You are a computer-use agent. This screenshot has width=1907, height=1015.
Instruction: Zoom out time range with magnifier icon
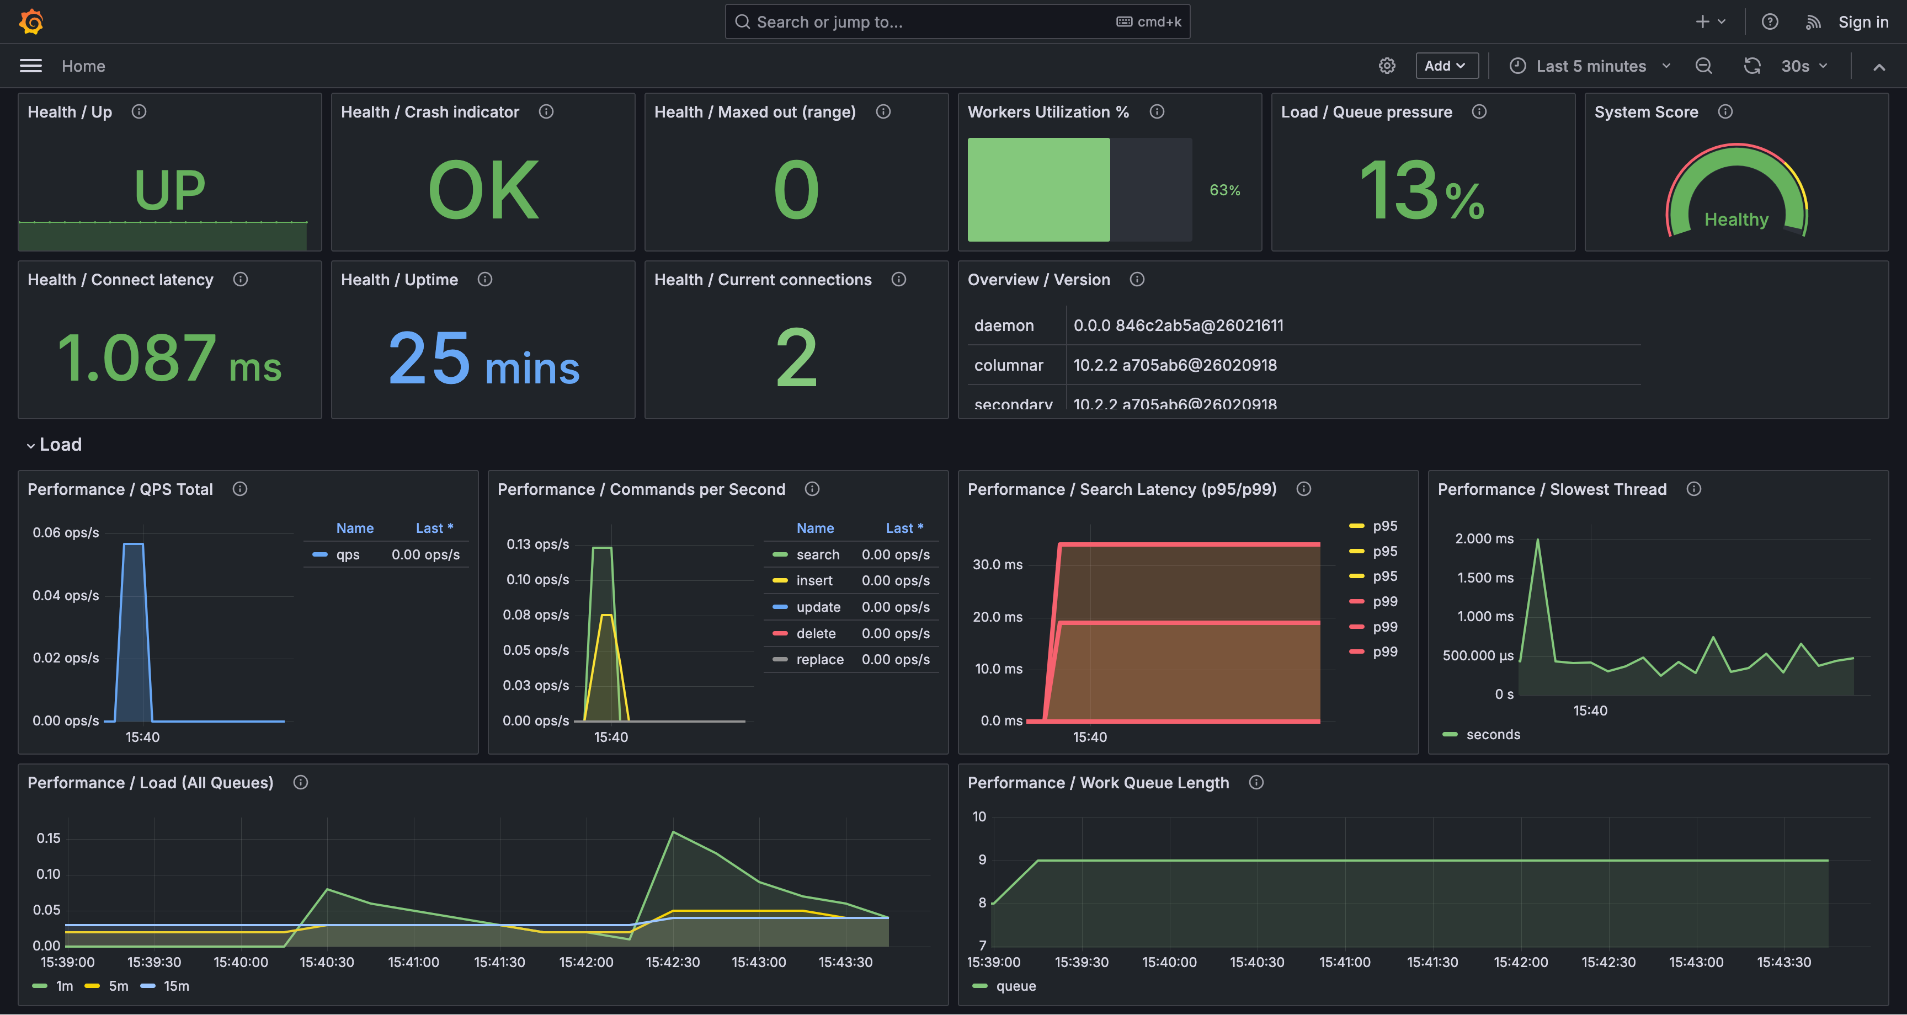1704,66
